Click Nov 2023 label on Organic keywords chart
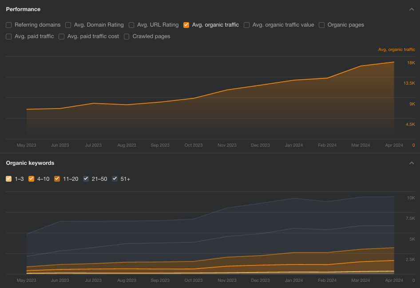The image size is (420, 288). point(227,280)
